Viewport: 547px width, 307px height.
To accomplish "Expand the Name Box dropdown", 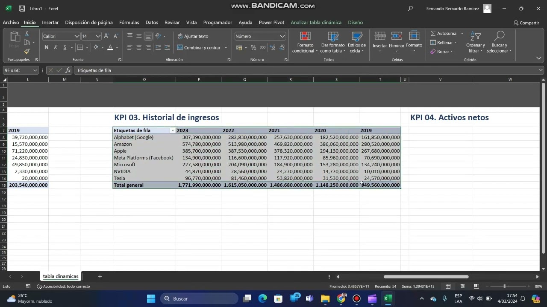I will [x=35, y=70].
